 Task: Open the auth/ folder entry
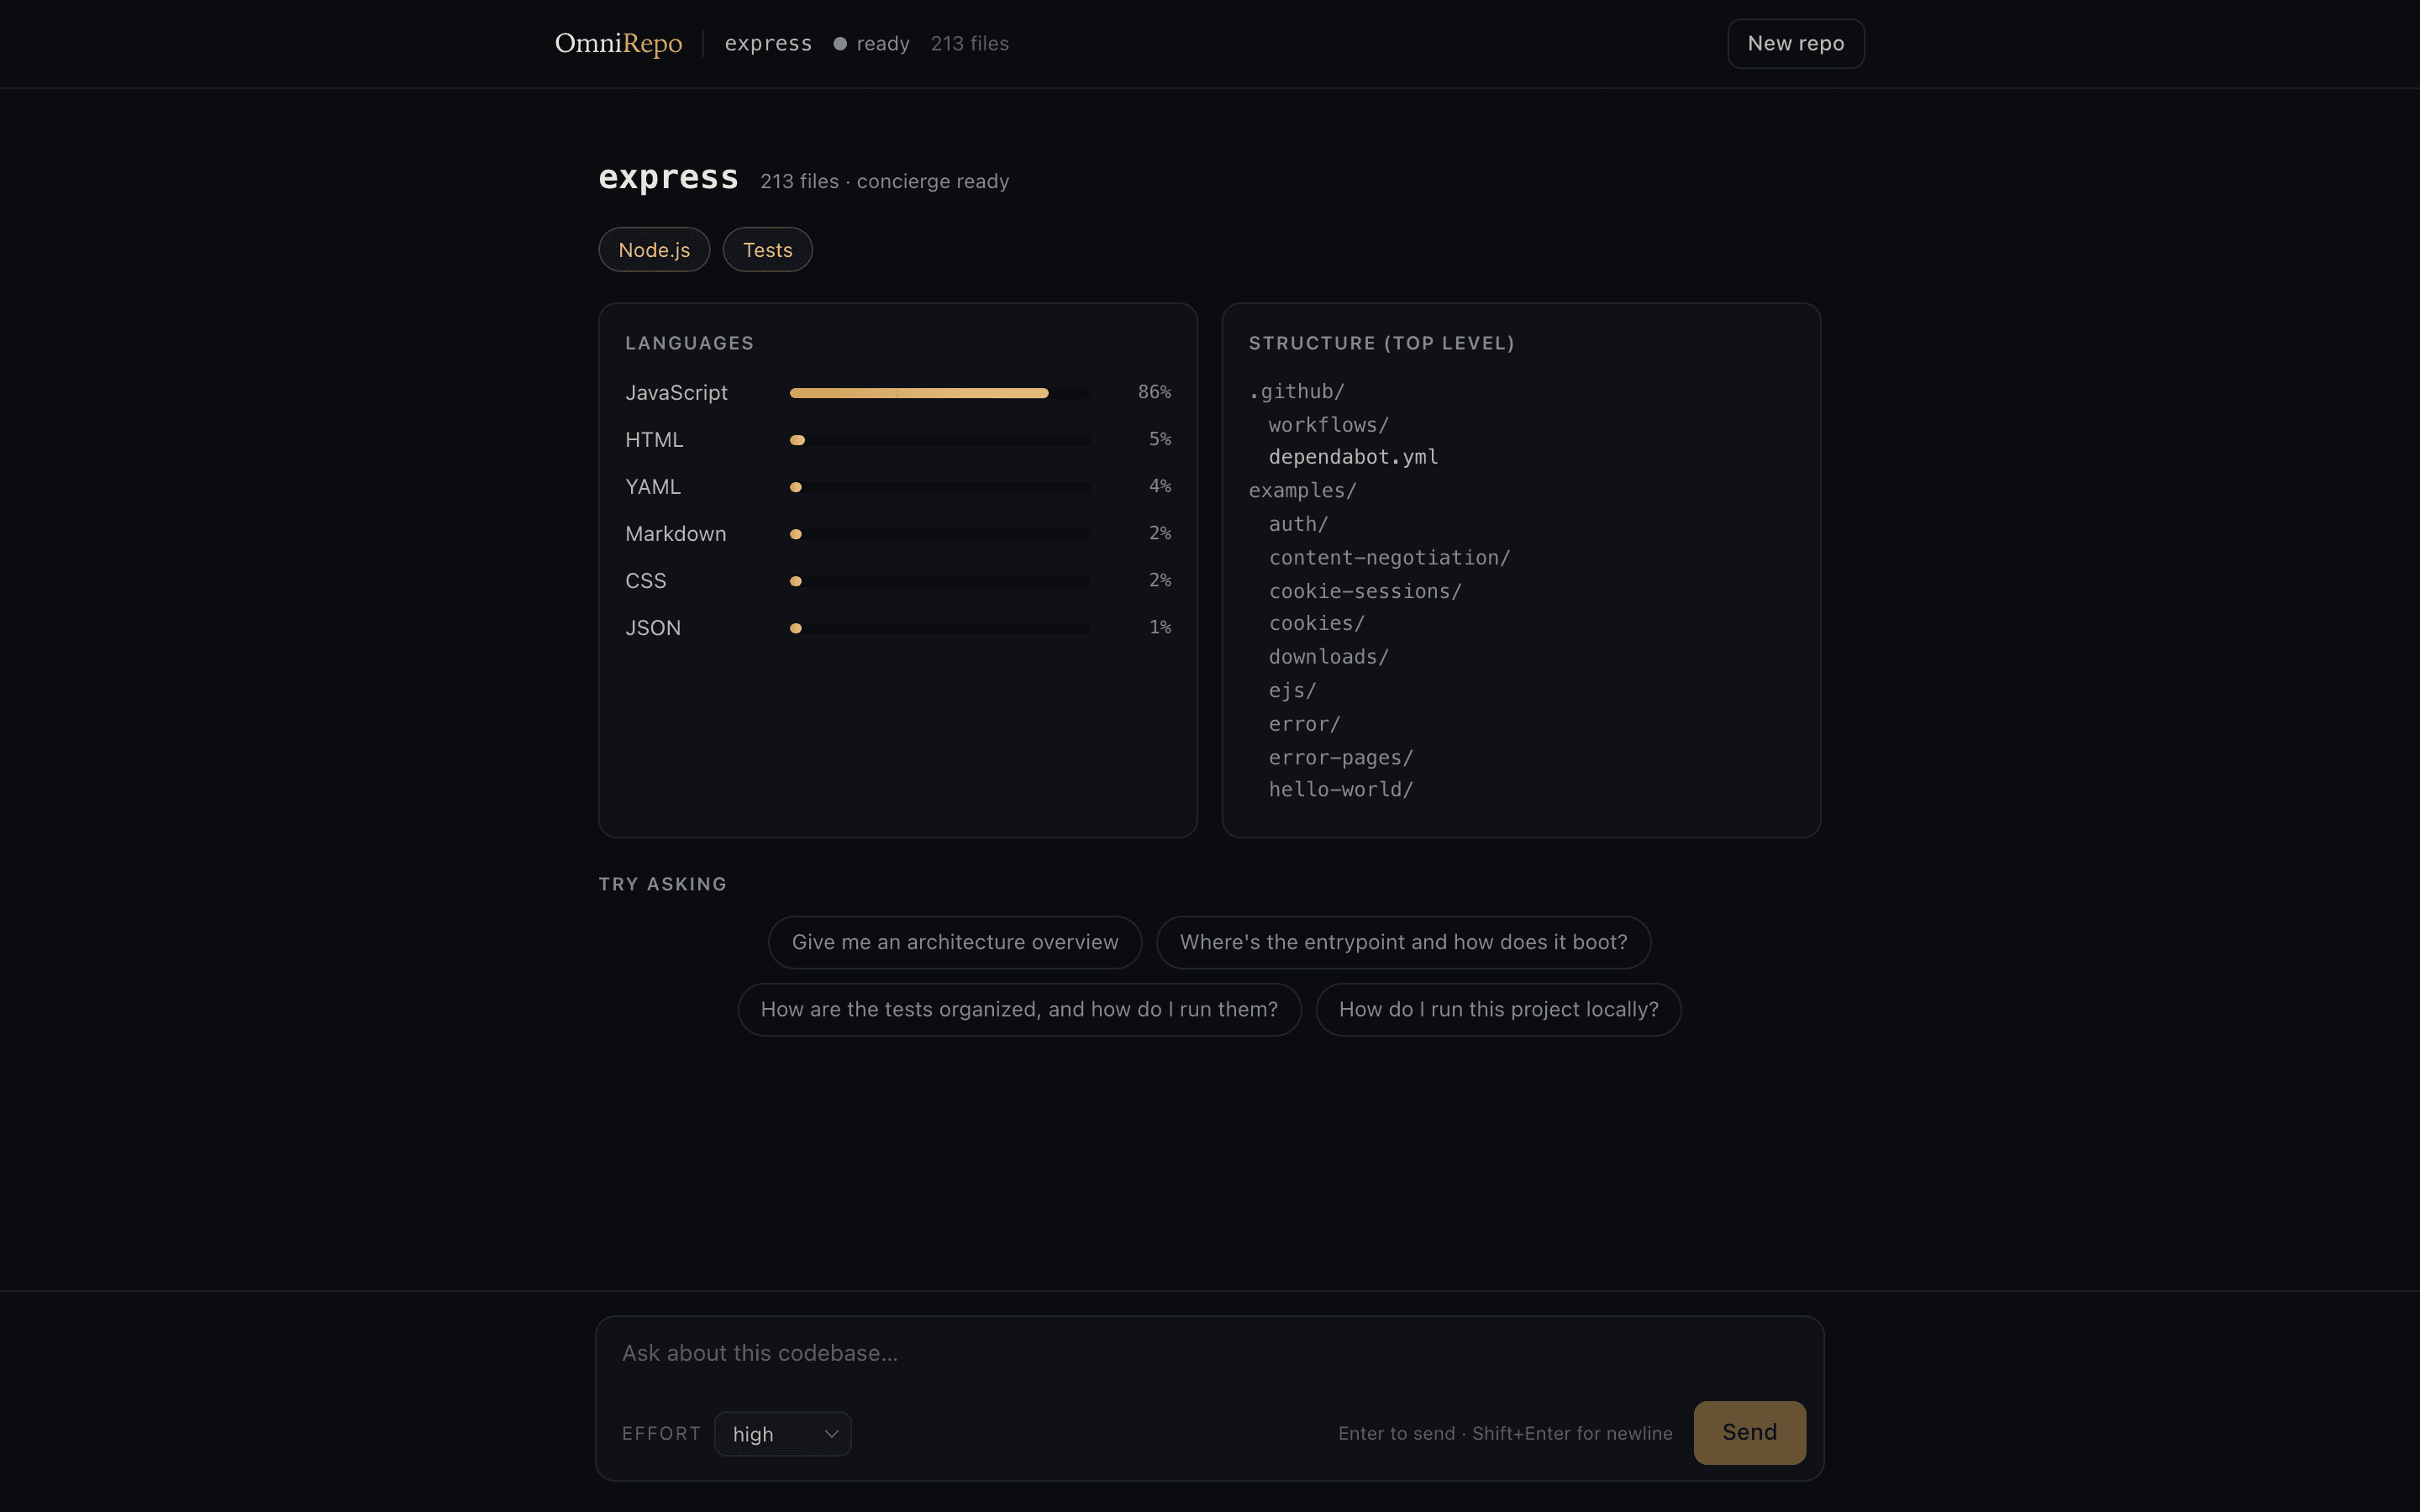click(x=1298, y=524)
